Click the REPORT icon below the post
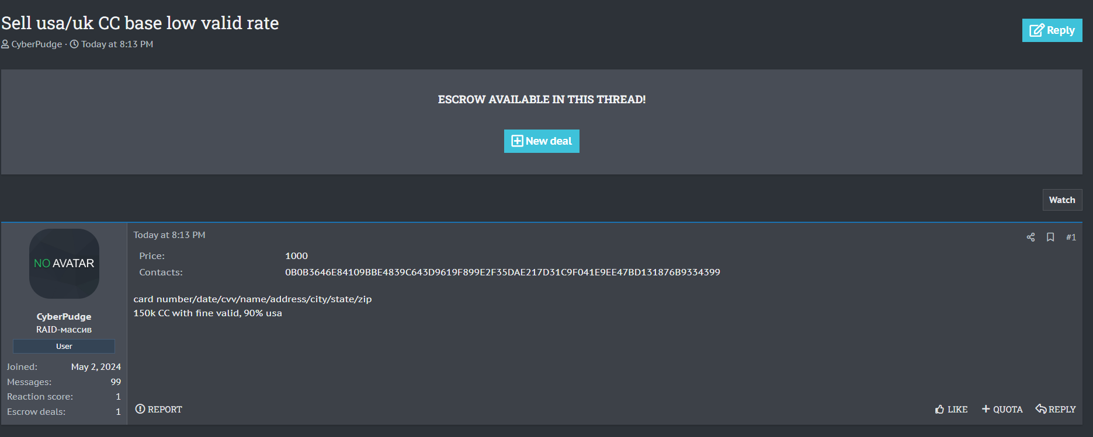The height and width of the screenshot is (437, 1093). (140, 409)
